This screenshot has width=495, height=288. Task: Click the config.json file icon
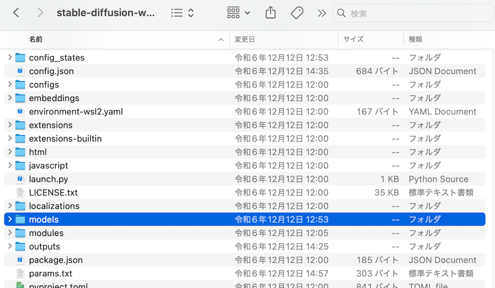20,71
